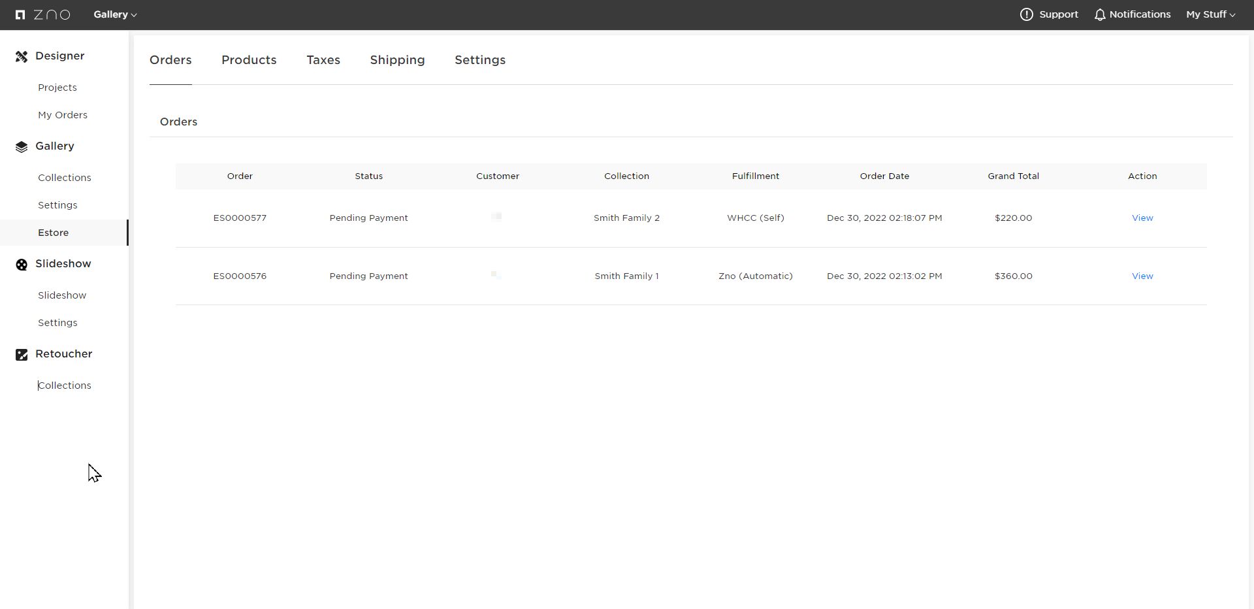Open Collections under Retoucher
Screen dimensions: 1254x609
pos(65,386)
